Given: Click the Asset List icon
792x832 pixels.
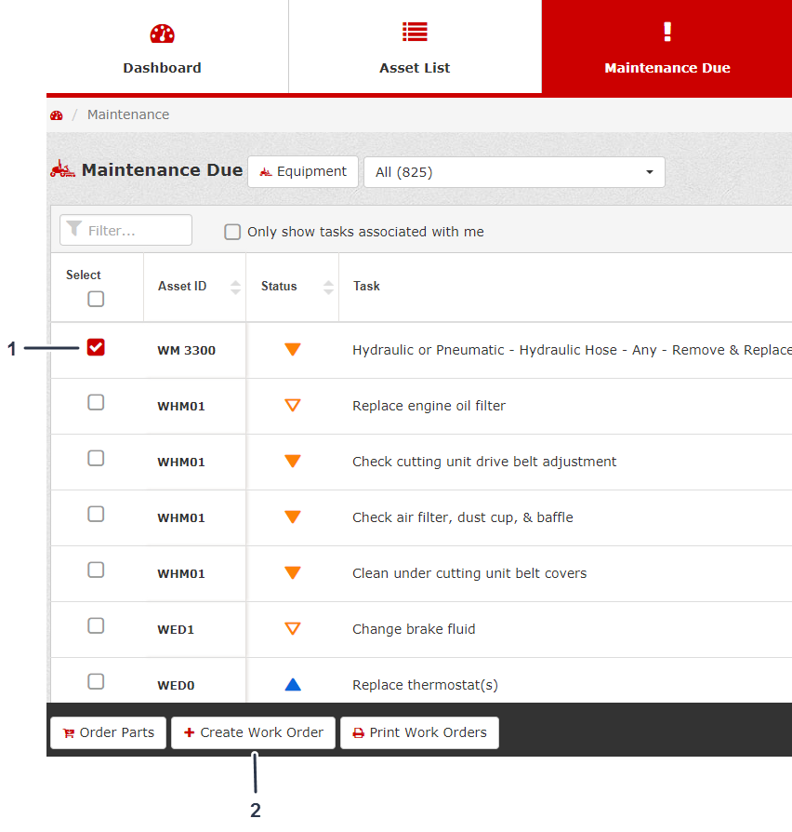Looking at the screenshot, I should point(415,33).
